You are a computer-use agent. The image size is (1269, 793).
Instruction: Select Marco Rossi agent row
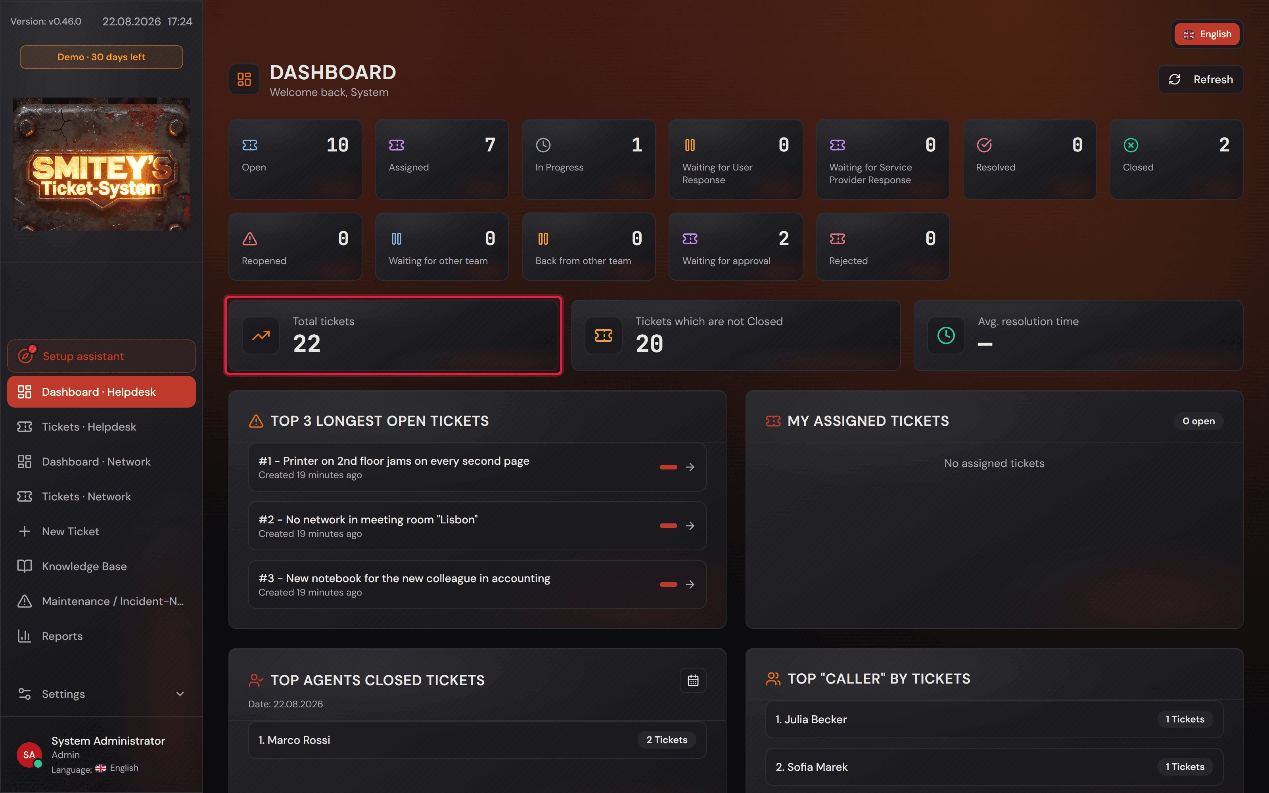coord(477,740)
